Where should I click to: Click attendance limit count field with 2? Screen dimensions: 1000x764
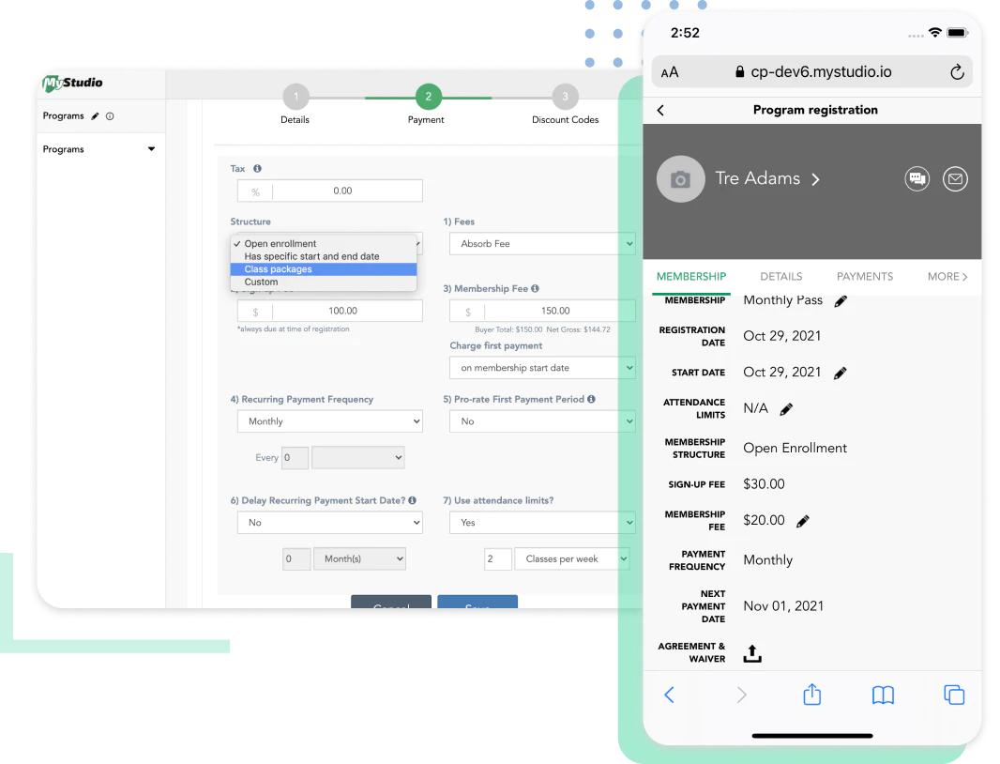coord(498,558)
